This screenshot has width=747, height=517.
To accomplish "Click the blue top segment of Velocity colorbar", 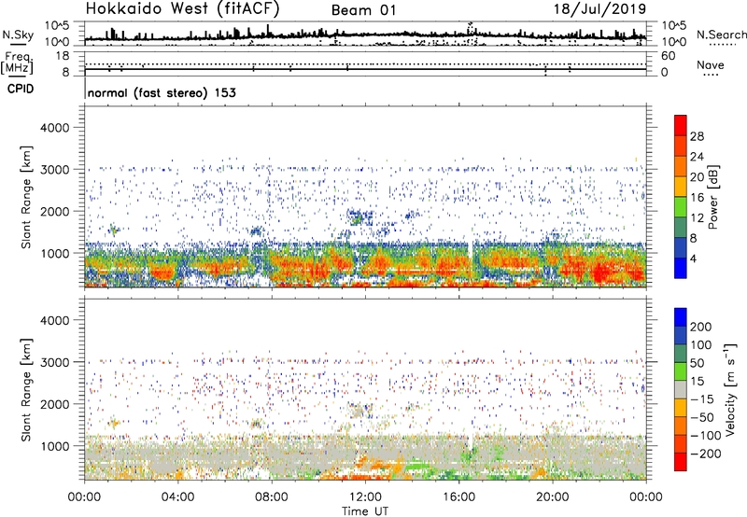I will [x=681, y=317].
